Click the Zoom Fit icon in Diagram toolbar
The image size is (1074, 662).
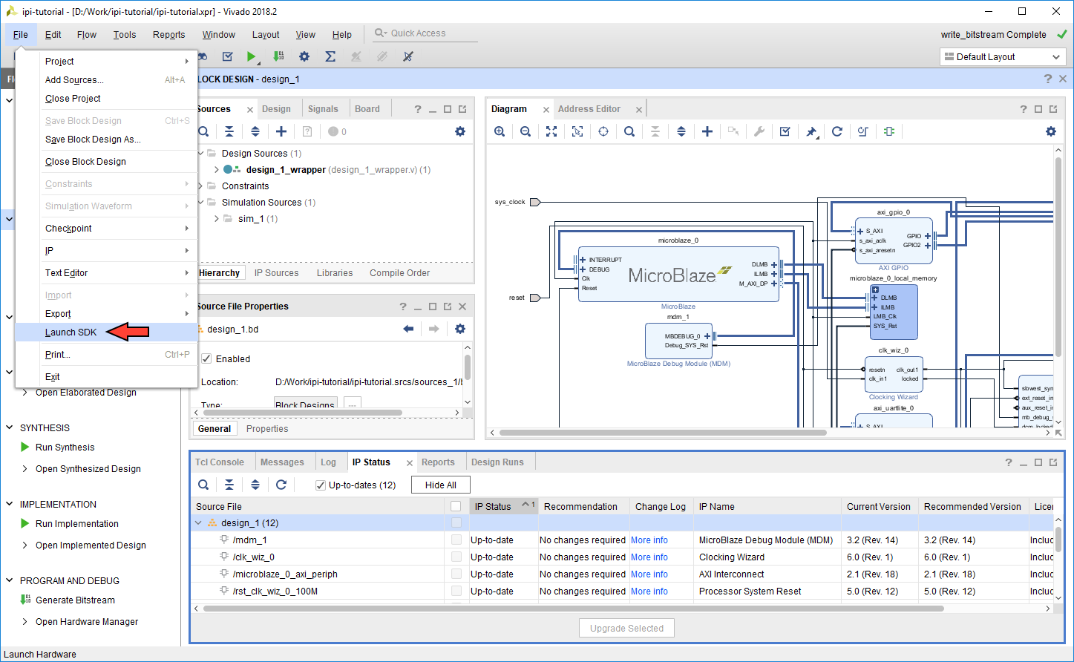coord(551,131)
